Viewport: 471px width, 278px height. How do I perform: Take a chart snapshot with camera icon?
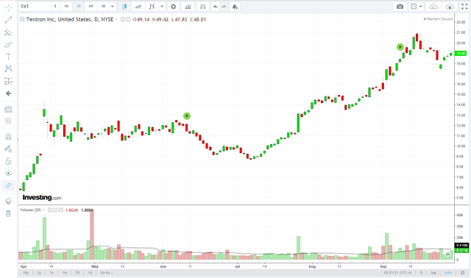click(400, 7)
